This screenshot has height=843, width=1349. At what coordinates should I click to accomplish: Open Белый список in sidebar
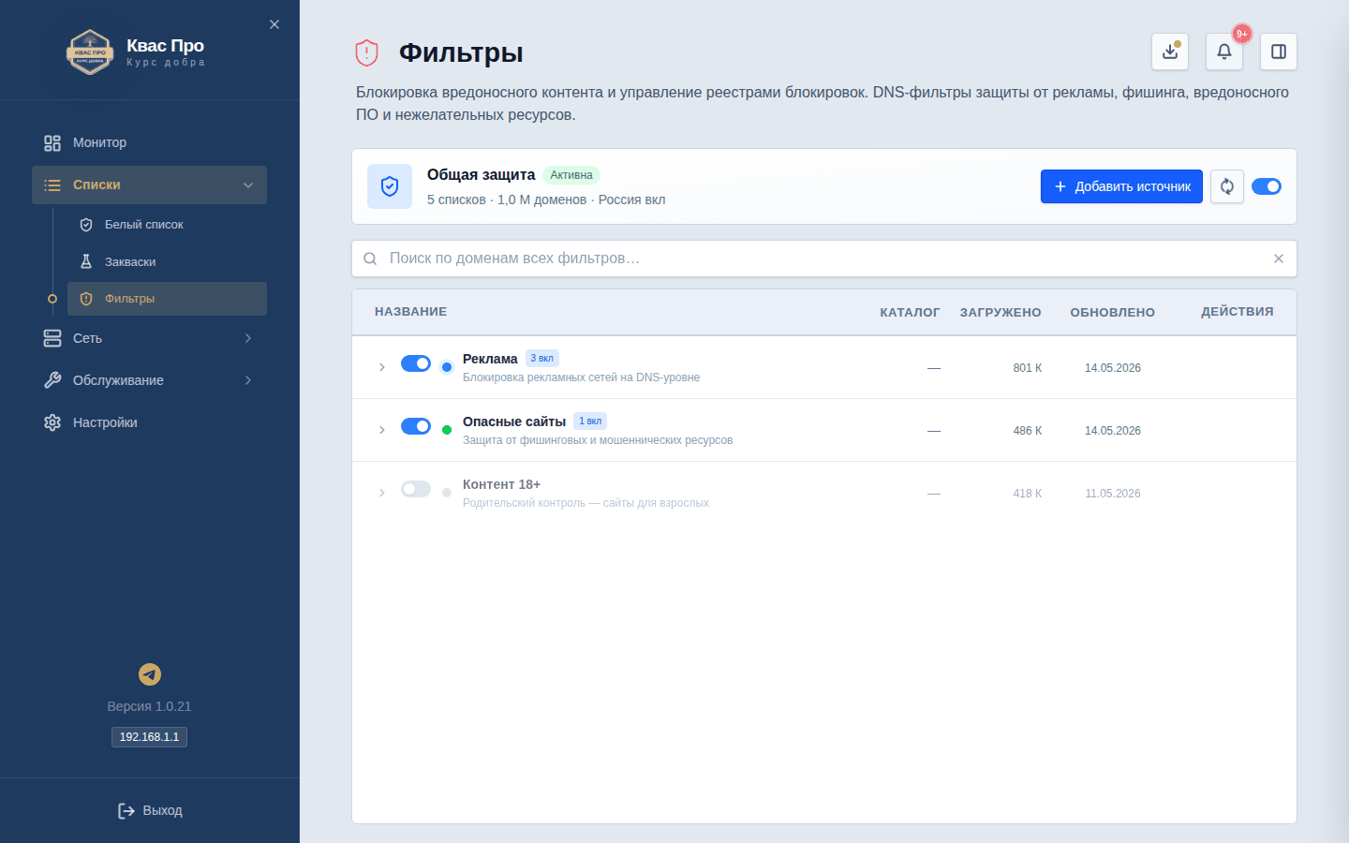pos(167,225)
